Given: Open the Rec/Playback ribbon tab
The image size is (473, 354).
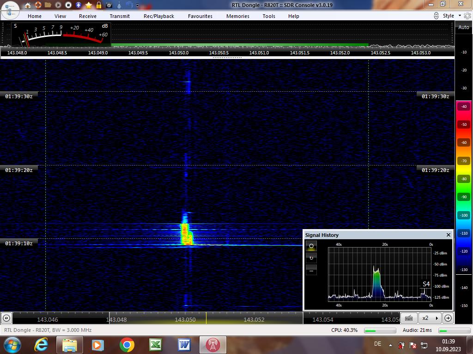Looking at the screenshot, I should pos(159,16).
